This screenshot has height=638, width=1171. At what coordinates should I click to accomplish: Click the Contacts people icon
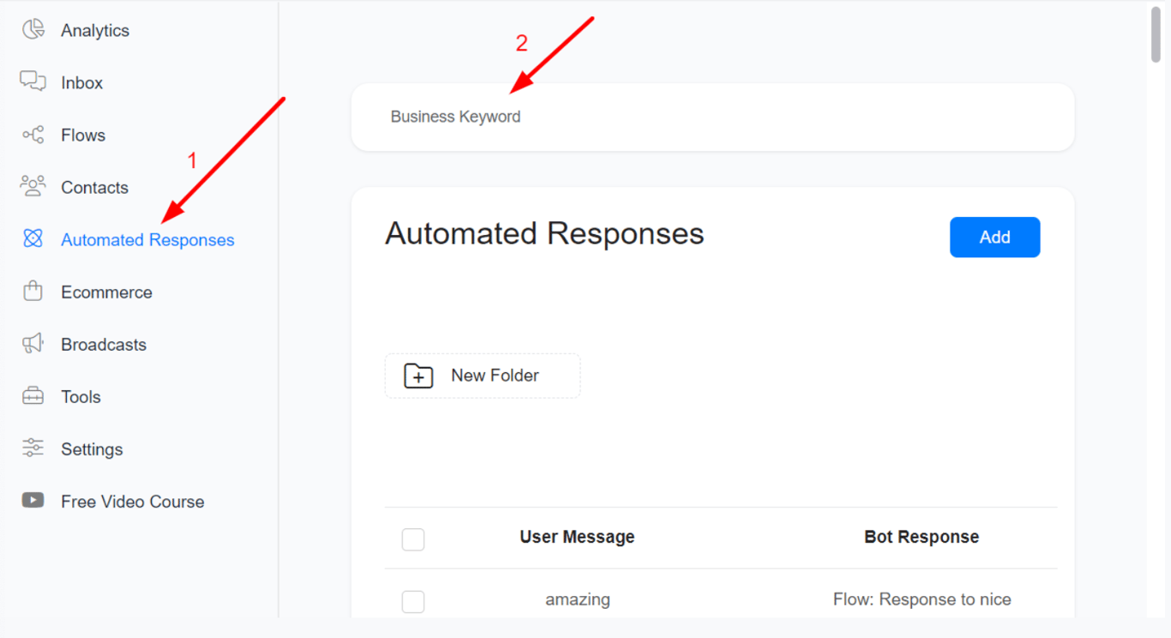(x=33, y=186)
